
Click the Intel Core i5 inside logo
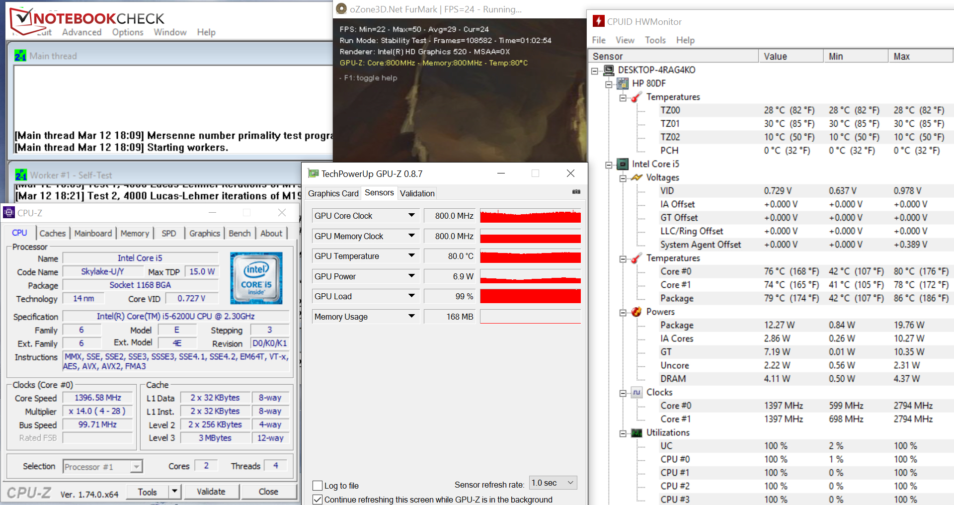click(256, 278)
